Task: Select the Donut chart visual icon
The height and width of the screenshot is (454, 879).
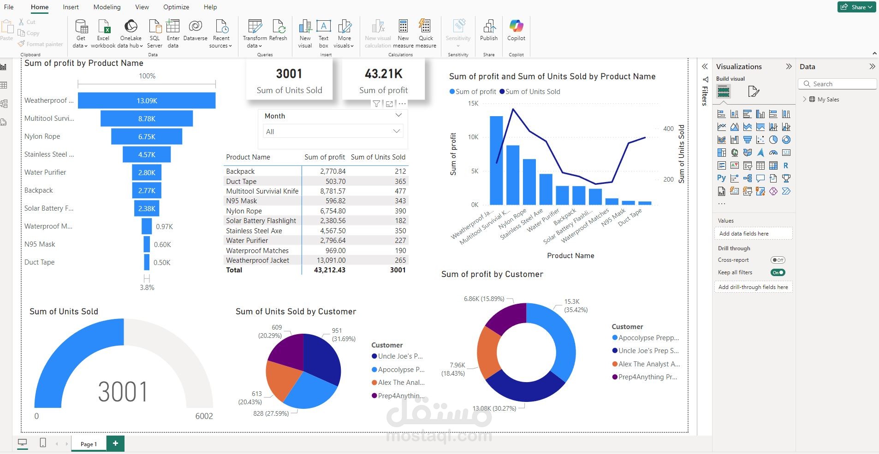Action: 786,140
